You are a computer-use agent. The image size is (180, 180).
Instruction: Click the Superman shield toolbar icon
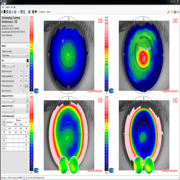click(x=36, y=12)
